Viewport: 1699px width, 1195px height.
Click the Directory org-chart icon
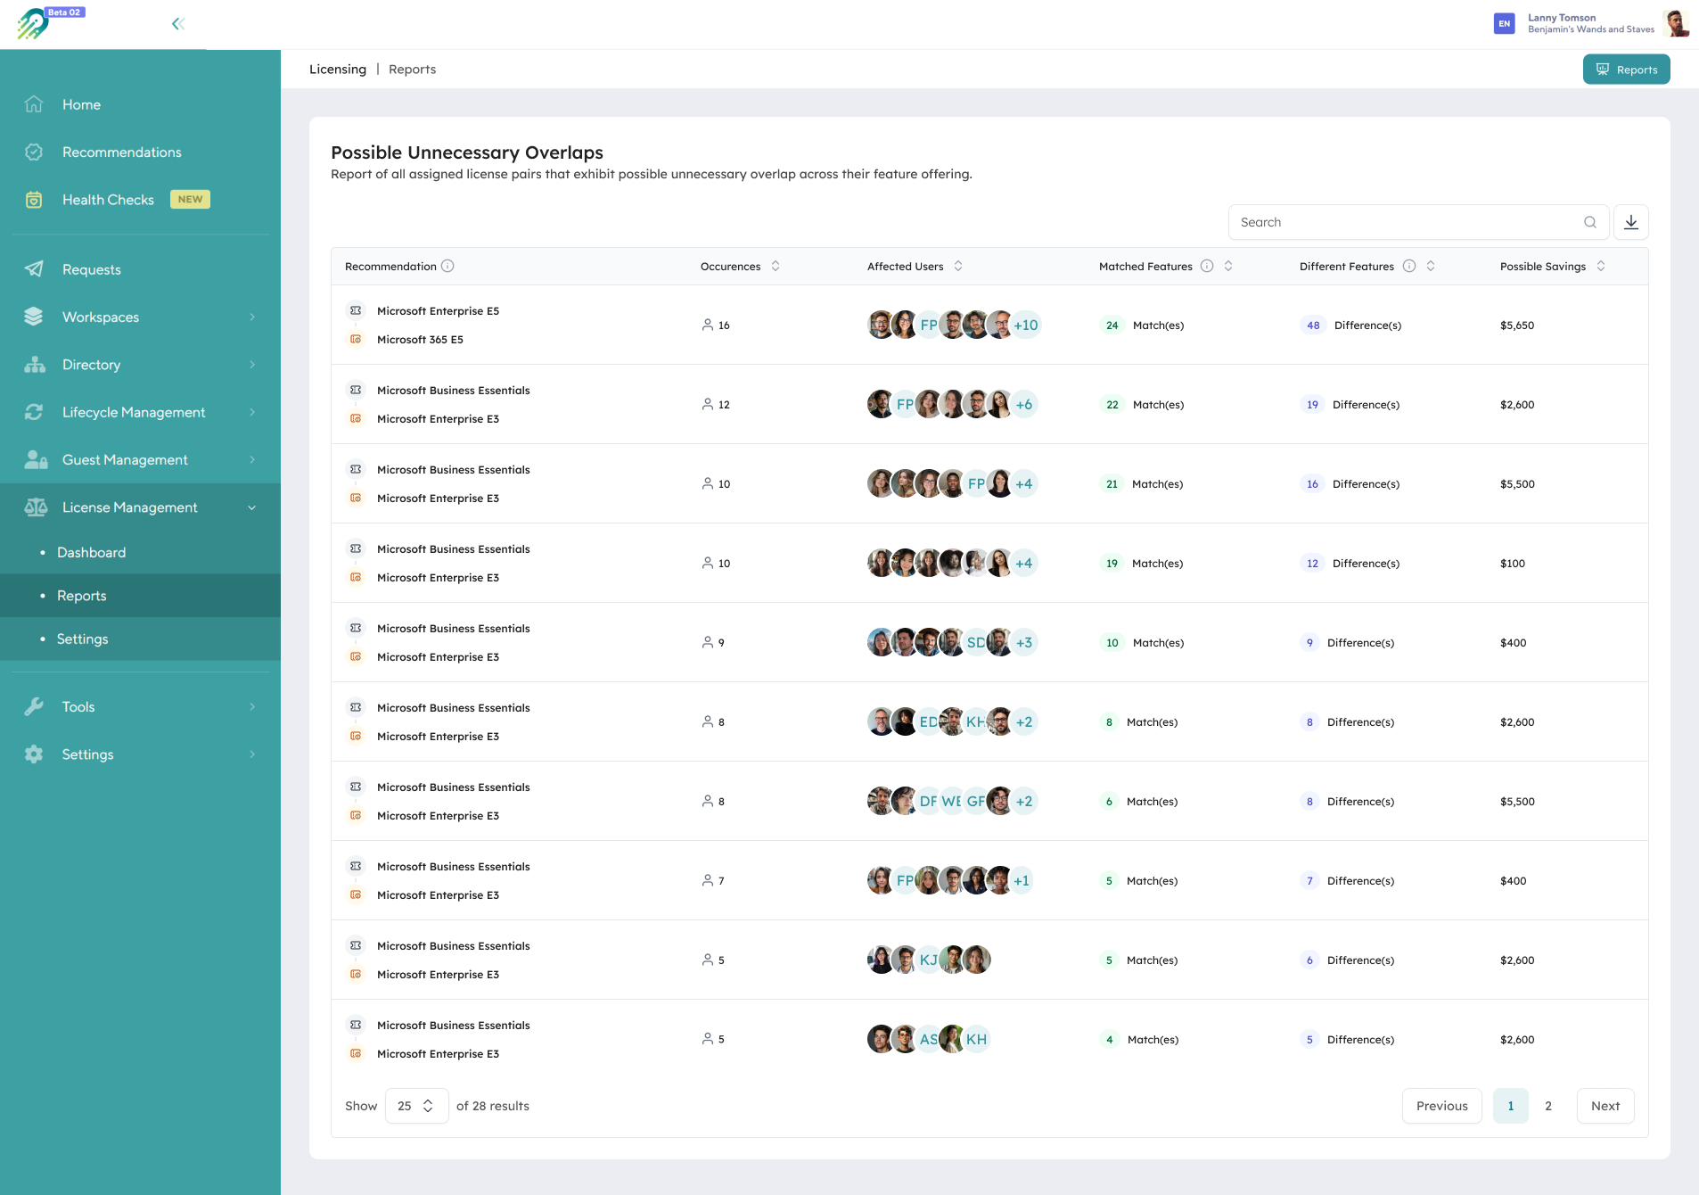[34, 364]
